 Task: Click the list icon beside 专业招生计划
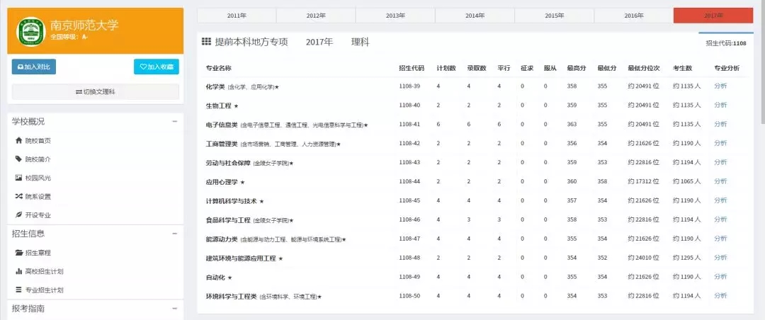[19, 290]
